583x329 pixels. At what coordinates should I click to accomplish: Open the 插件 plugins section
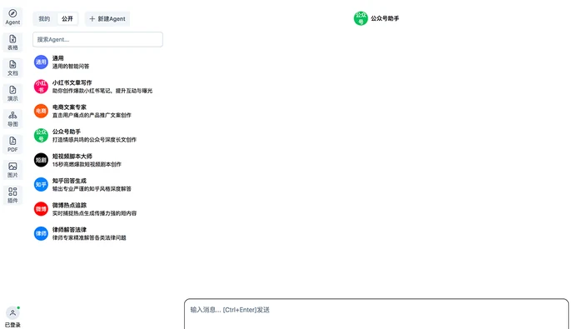click(x=12, y=195)
